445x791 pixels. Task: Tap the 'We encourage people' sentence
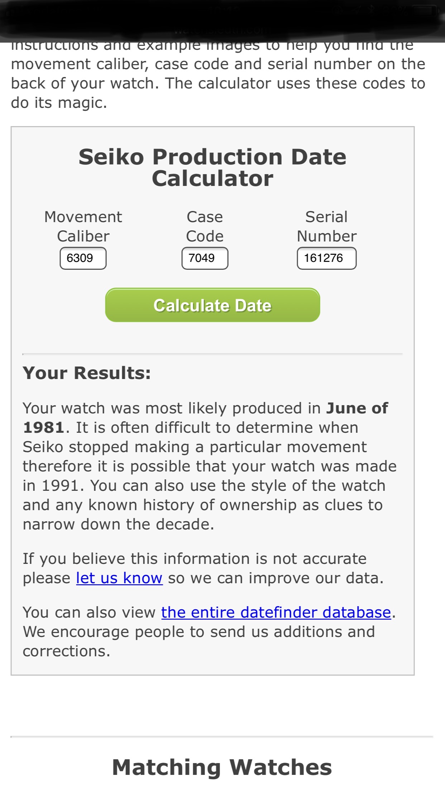[199, 632]
